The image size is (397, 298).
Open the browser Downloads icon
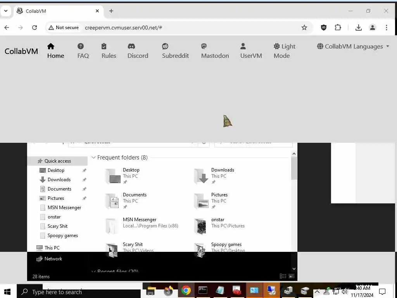coord(359,28)
